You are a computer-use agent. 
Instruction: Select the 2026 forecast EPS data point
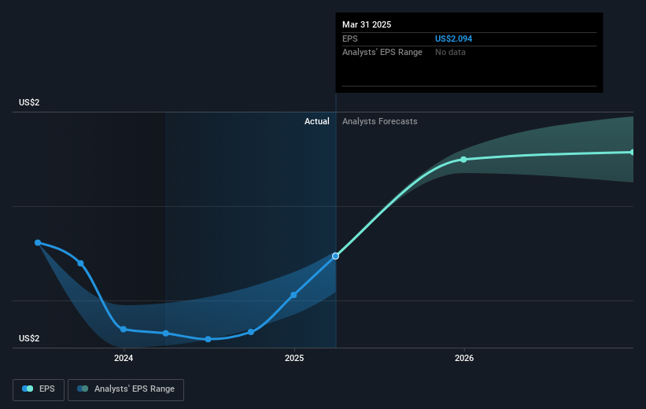click(x=463, y=160)
